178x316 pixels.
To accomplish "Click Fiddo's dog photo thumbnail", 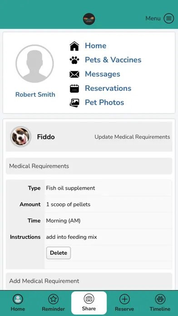I will 20,137.
